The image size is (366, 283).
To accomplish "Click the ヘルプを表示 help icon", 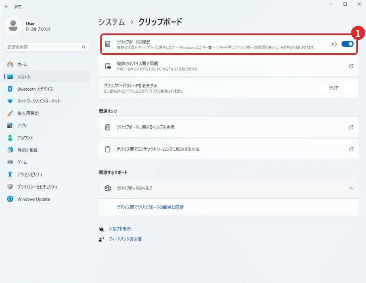I will coord(101,229).
